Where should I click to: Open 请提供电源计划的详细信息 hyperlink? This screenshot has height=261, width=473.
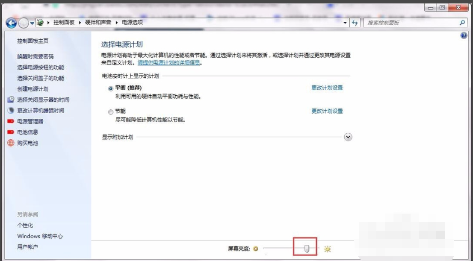(169, 63)
